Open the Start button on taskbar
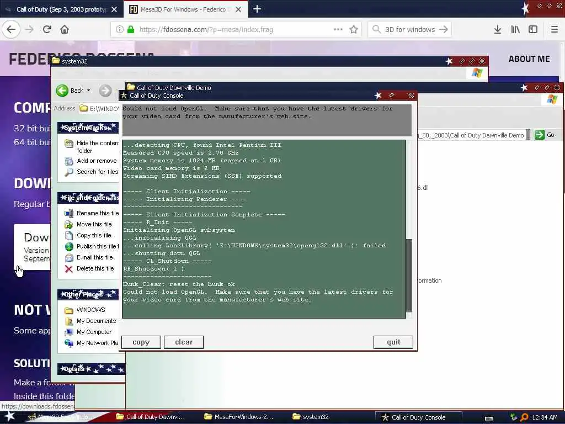The height and width of the screenshot is (424, 565). (x=9, y=416)
